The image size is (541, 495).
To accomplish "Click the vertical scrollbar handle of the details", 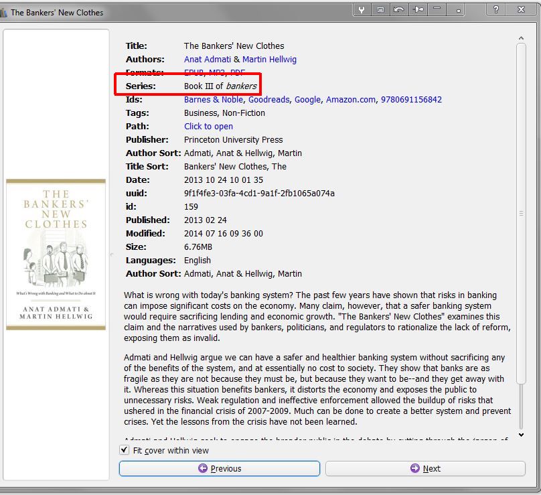I will point(521,213).
